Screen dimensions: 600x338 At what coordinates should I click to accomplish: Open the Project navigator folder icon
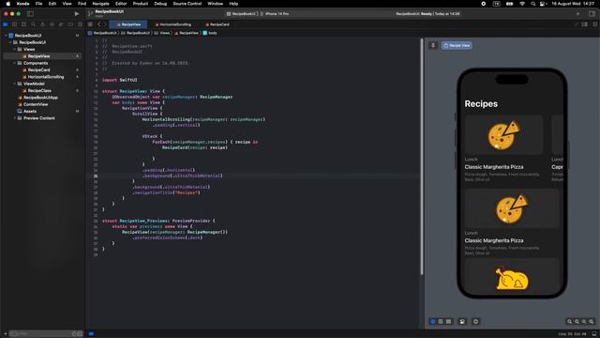click(6, 24)
